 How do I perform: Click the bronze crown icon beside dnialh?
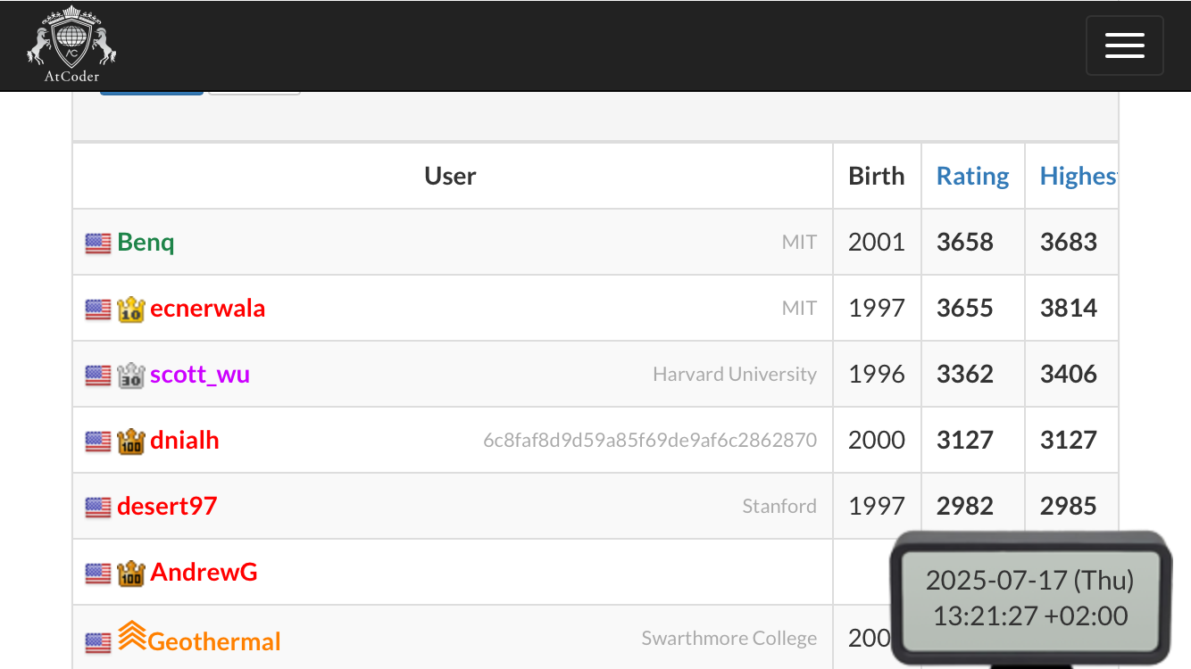(x=131, y=442)
